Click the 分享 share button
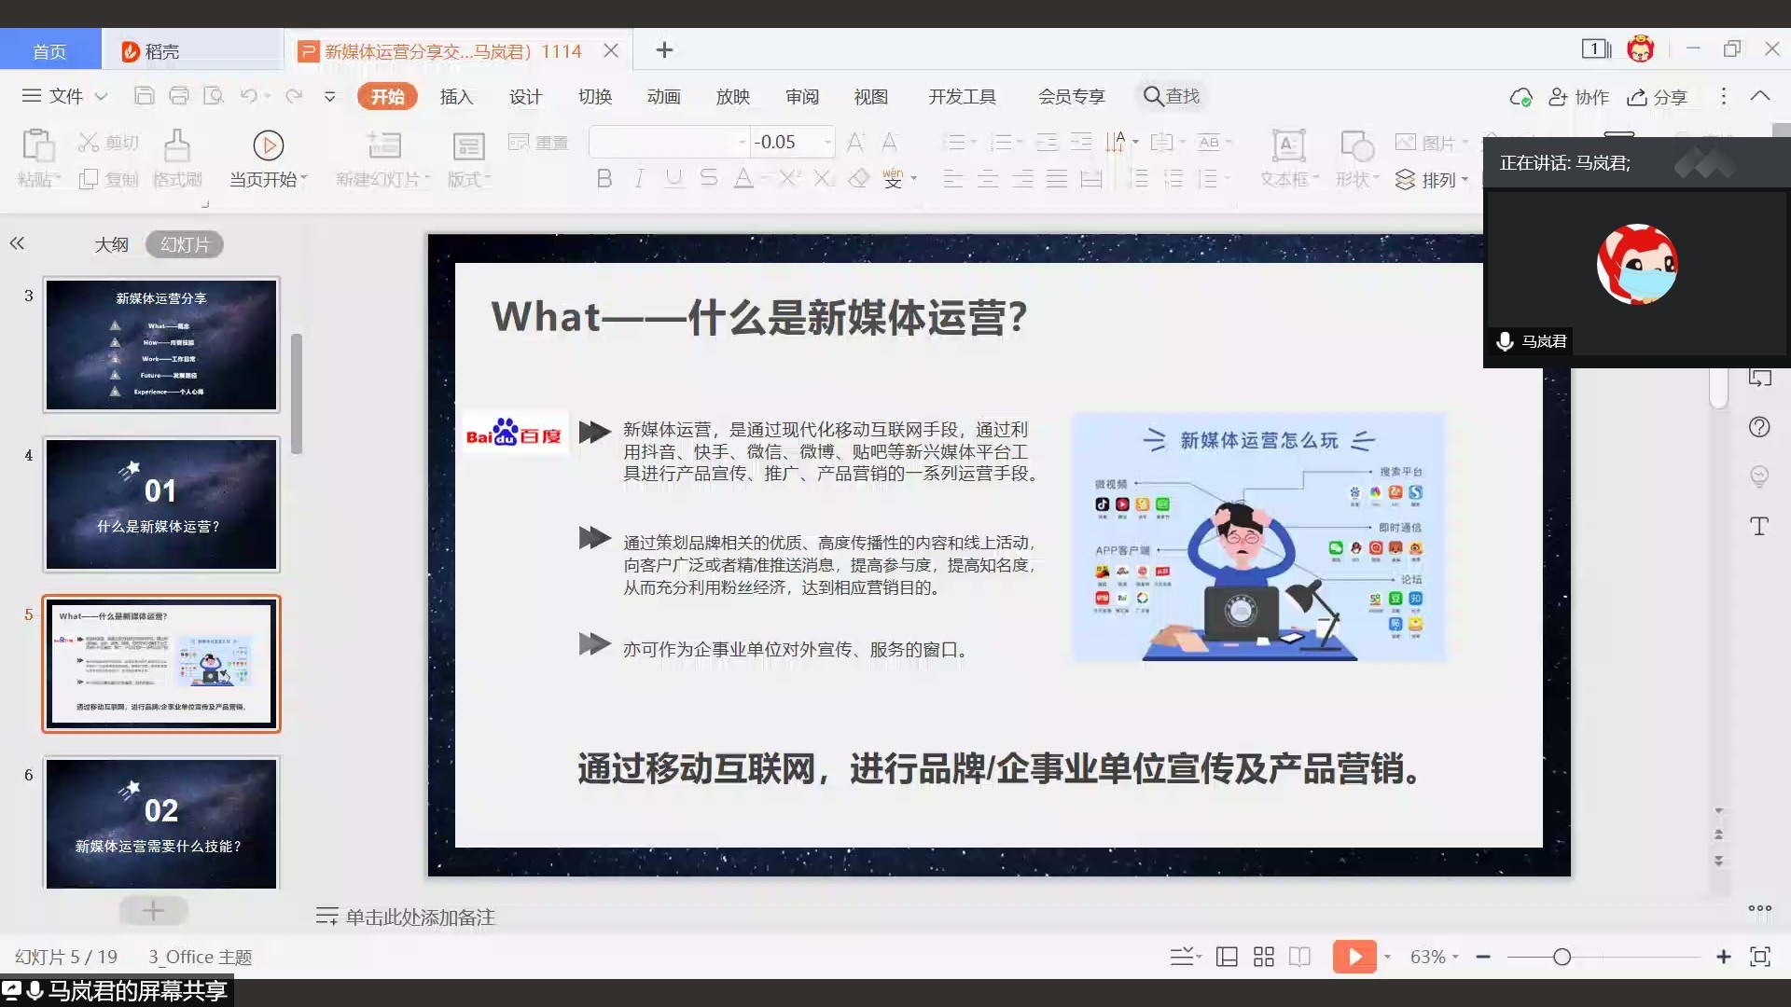The image size is (1791, 1007). pos(1658,97)
